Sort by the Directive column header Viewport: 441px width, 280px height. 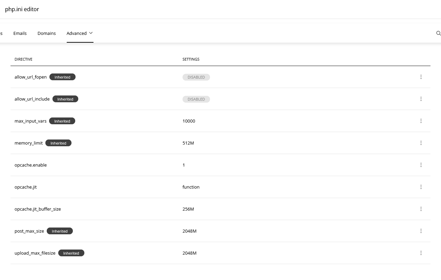pyautogui.click(x=23, y=59)
